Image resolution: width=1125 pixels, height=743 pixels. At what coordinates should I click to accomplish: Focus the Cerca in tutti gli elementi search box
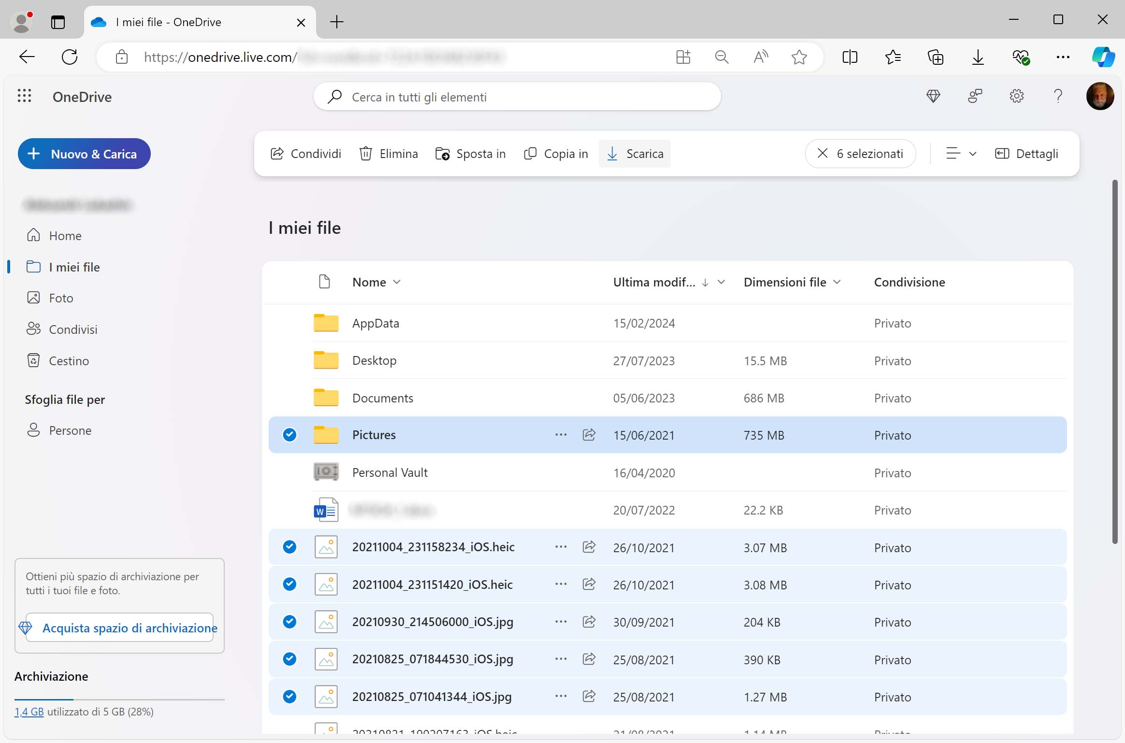pyautogui.click(x=517, y=97)
